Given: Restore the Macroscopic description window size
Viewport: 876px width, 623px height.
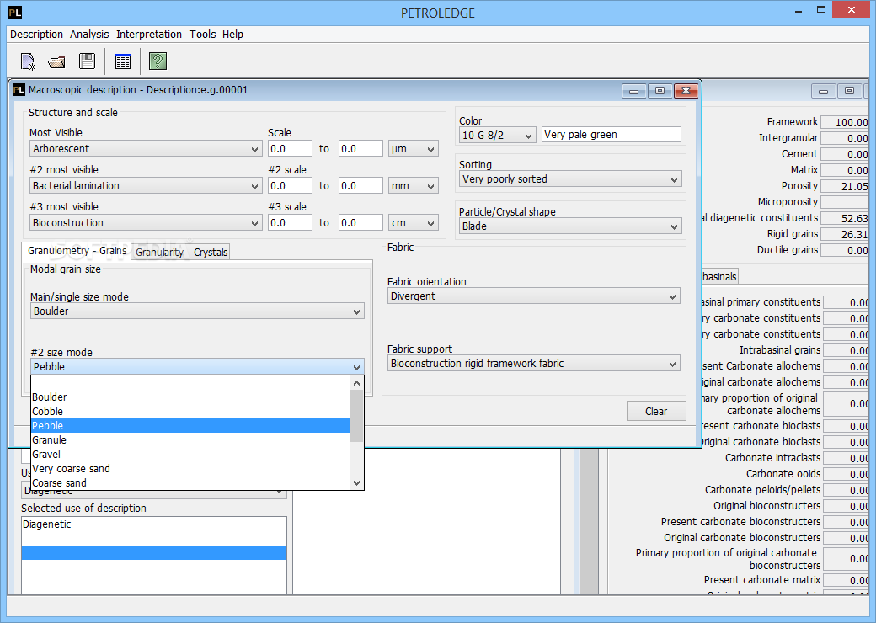Looking at the screenshot, I should (660, 90).
